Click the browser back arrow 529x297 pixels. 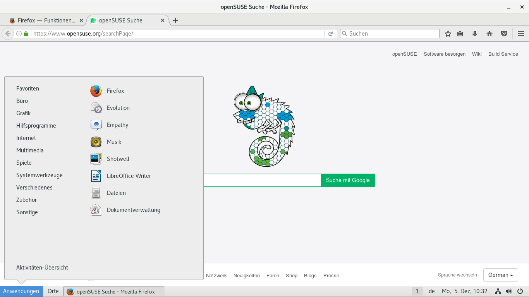coord(8,34)
